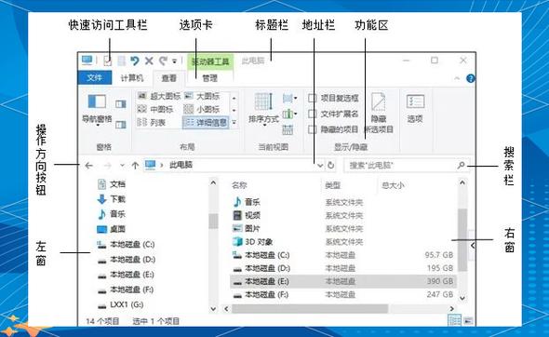Image resolution: width=549 pixels, height=337 pixels.
Task: Select the 视频 folder in file list
Action: tap(247, 215)
